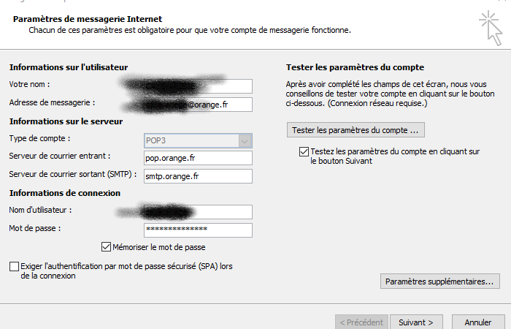Uncheck Mémoriser le mot de passe
The height and width of the screenshot is (329, 511).
click(107, 247)
